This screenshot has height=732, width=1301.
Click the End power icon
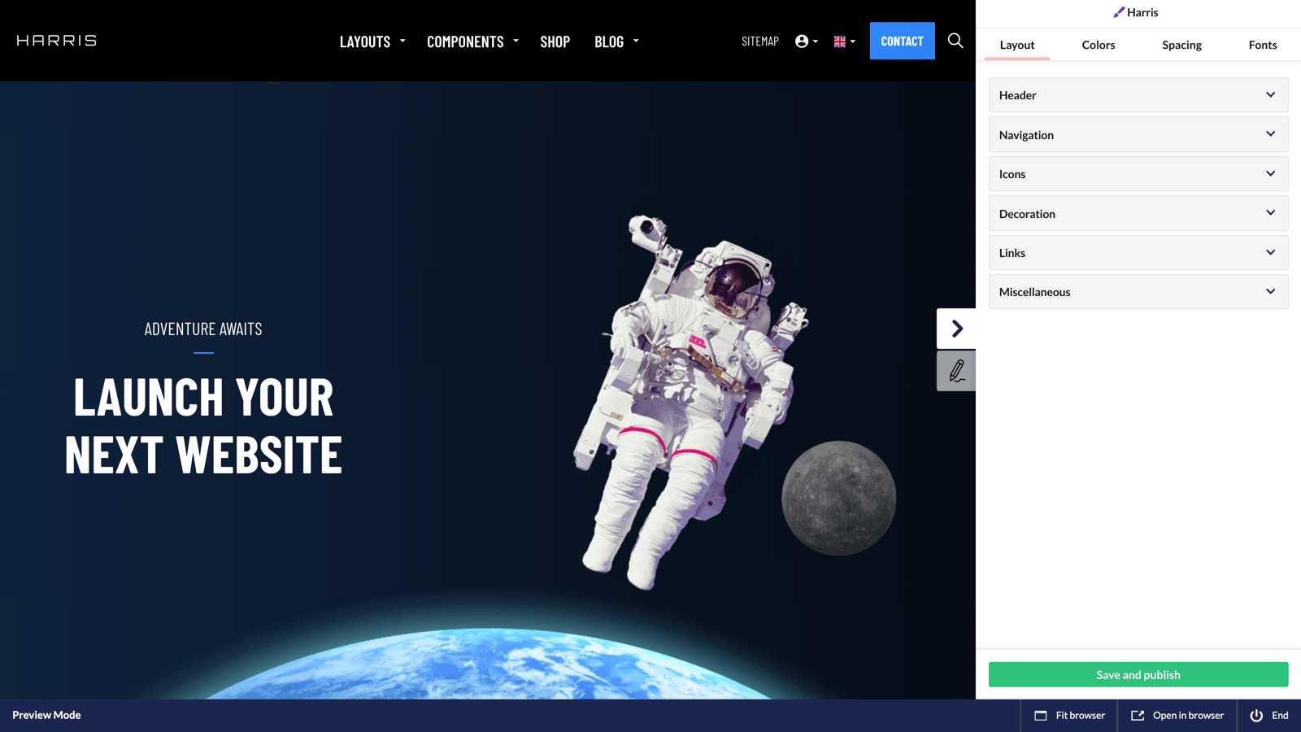pos(1256,716)
